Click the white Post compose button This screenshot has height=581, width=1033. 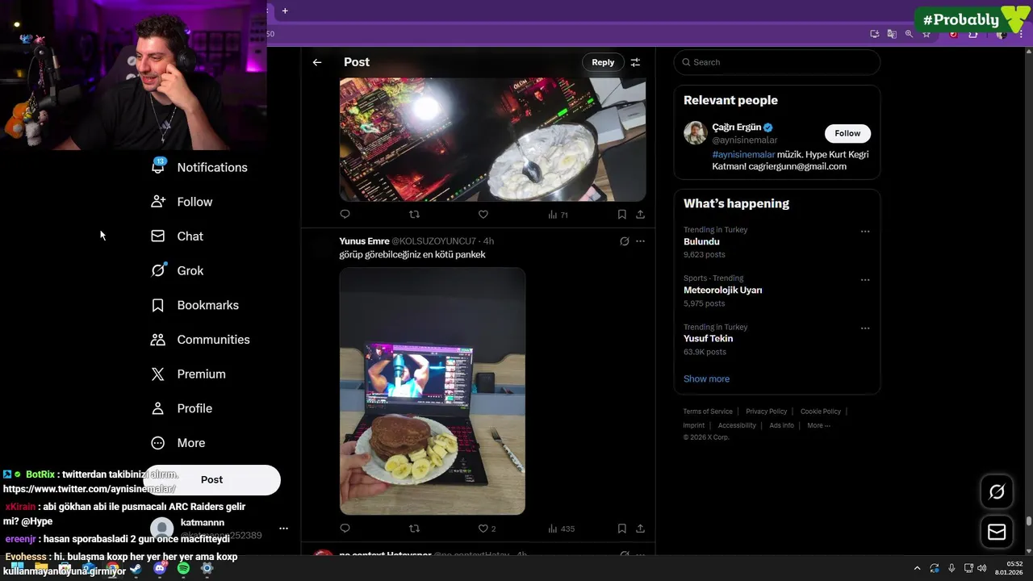211,479
